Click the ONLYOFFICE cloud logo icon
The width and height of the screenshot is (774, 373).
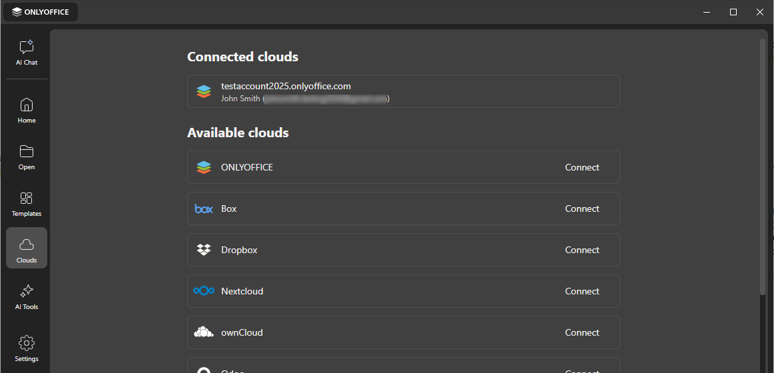click(203, 167)
